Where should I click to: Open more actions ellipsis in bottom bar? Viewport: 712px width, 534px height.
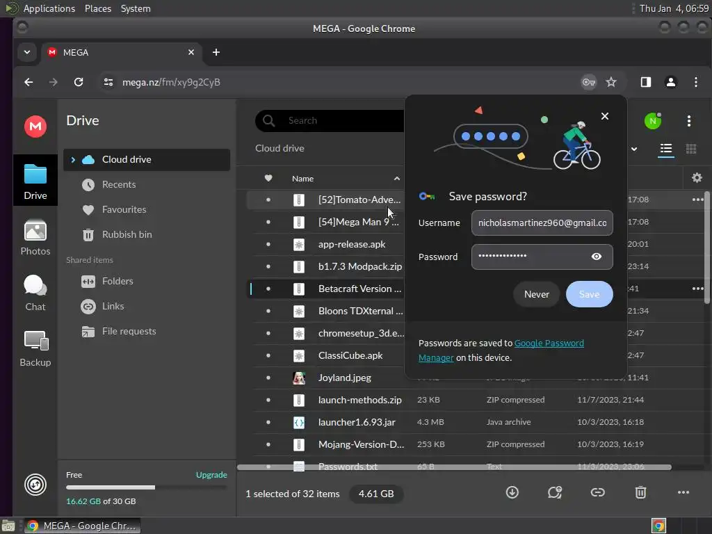click(x=683, y=492)
